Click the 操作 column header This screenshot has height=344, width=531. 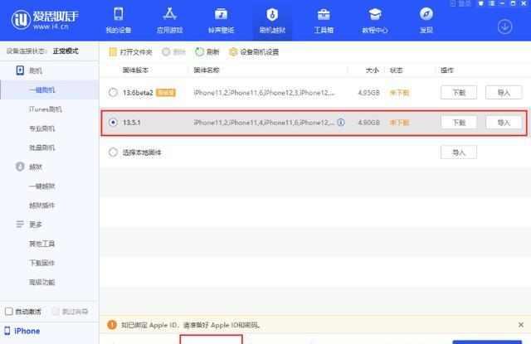pyautogui.click(x=447, y=70)
